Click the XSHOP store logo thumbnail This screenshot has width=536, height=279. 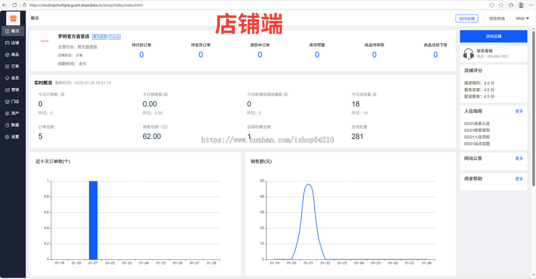point(44,41)
